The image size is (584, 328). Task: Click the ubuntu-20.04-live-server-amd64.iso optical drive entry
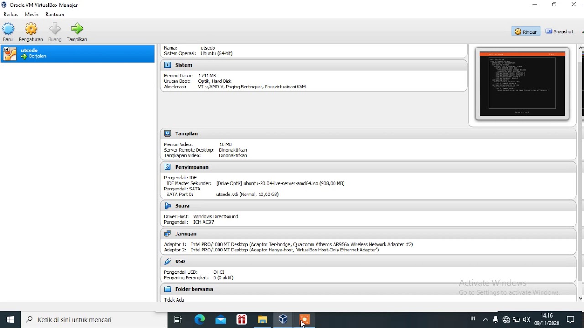280,184
